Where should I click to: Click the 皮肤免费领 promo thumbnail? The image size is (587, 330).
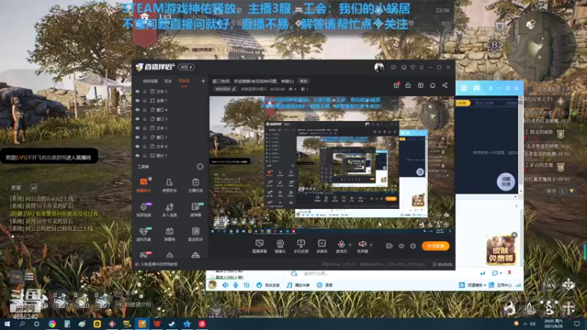[501, 250]
